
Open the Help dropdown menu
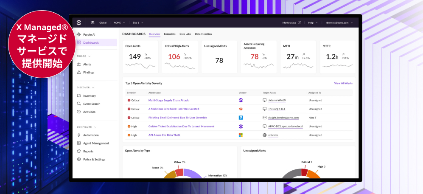tap(313, 22)
